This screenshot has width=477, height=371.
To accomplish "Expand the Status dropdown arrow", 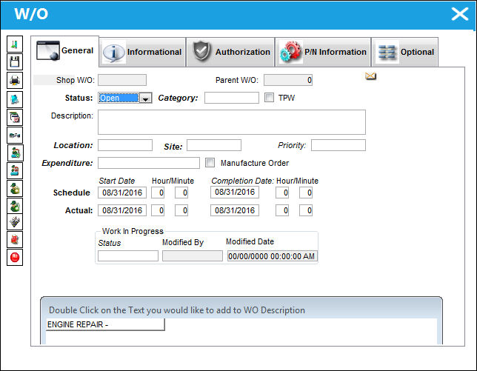I will point(146,98).
